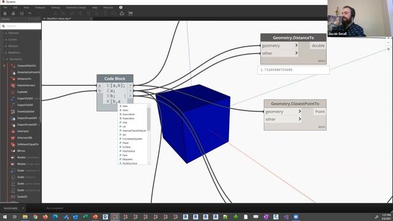
Task: Click Code Block output port for line 1
Action: (130, 85)
